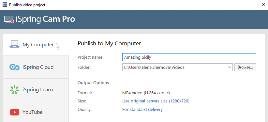Click the iSpring Cam Pro header logo
This screenshot has width=268, height=122.
(x=39, y=19)
